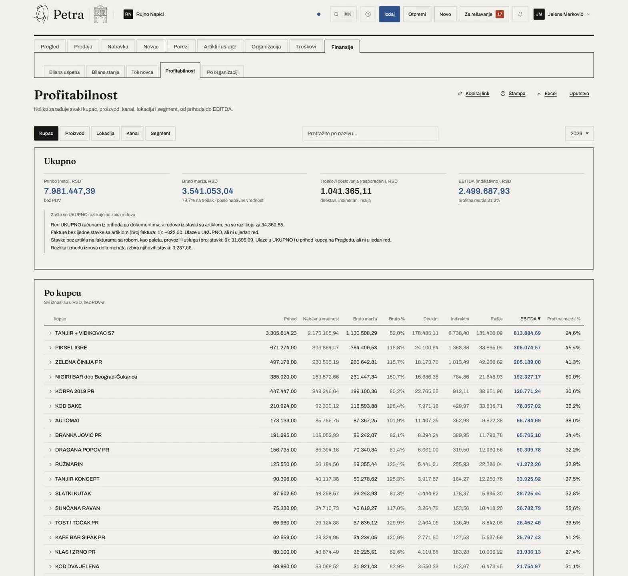This screenshot has width=628, height=576.
Task: Expand the TANJIR + VIDIKOVAC S7 row
Action: coord(50,333)
